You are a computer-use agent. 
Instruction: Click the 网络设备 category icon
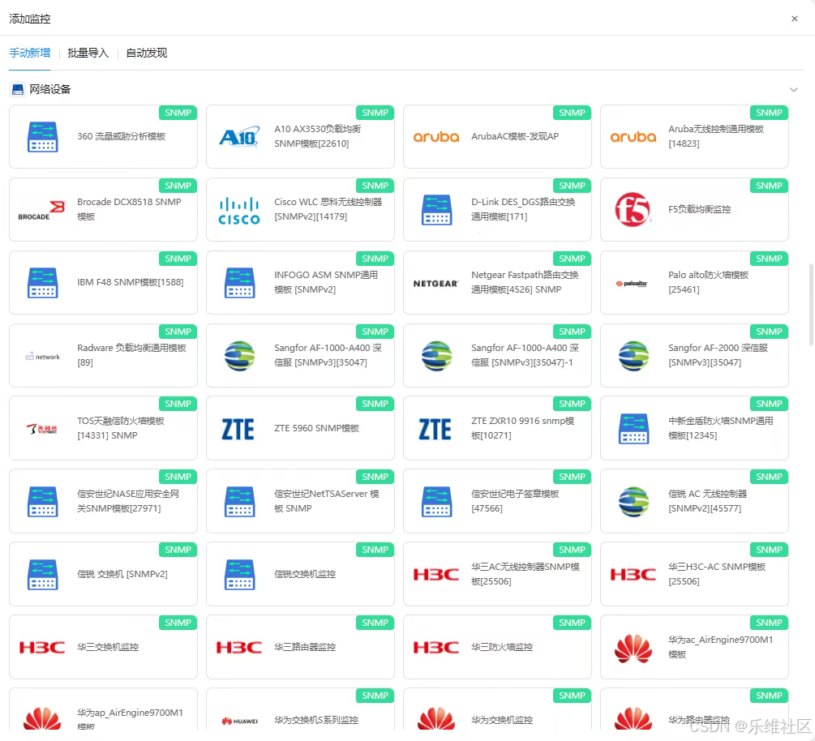click(18, 89)
